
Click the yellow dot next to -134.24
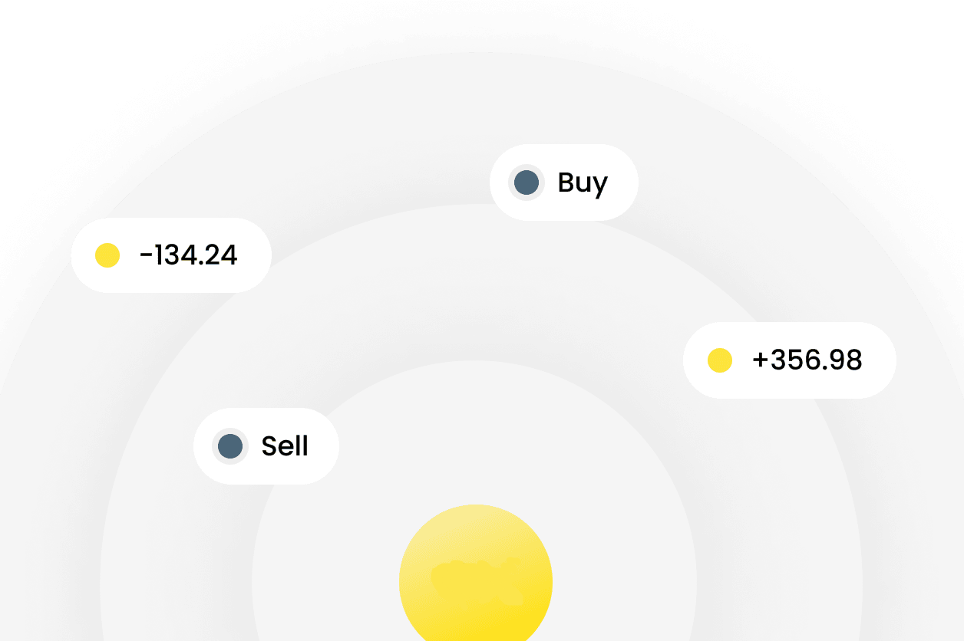(x=107, y=255)
